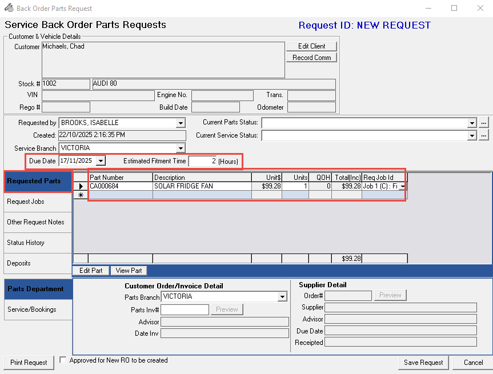Click the new row asterisk marker
The height and width of the screenshot is (374, 493).
pos(81,195)
